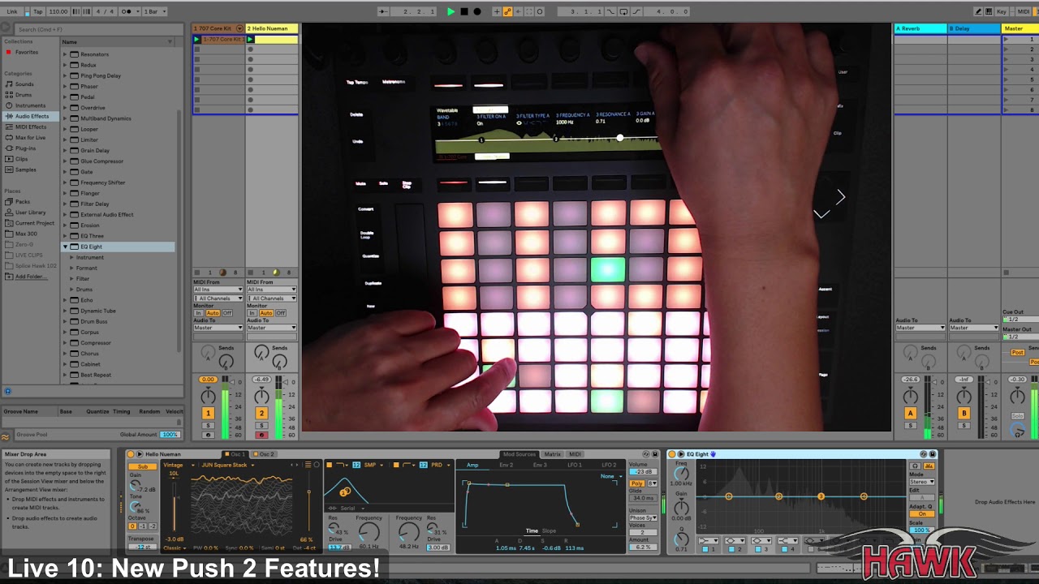Select the MIDI Effects category
This screenshot has height=584, width=1039.
pyautogui.click(x=31, y=127)
